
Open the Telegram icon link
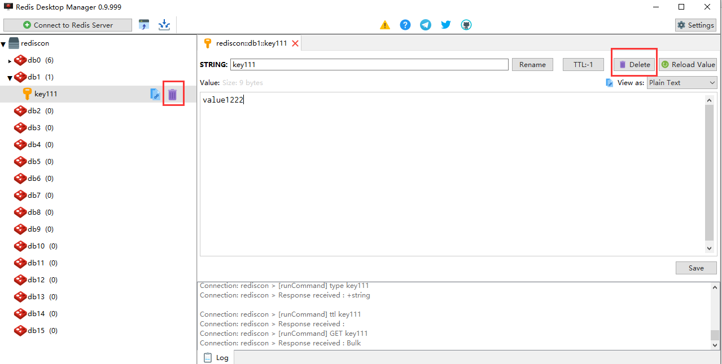(426, 25)
